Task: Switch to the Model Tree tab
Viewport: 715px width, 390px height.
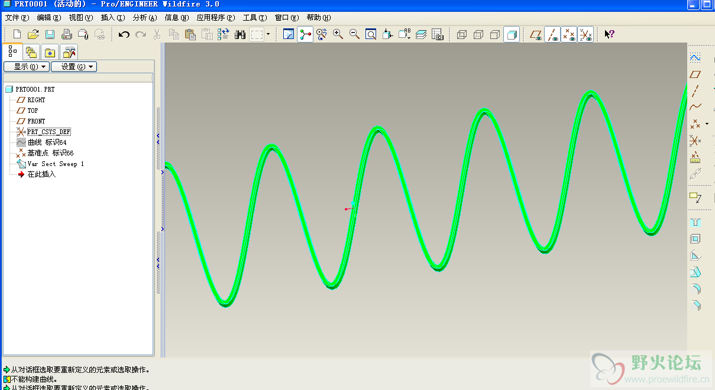Action: click(12, 51)
